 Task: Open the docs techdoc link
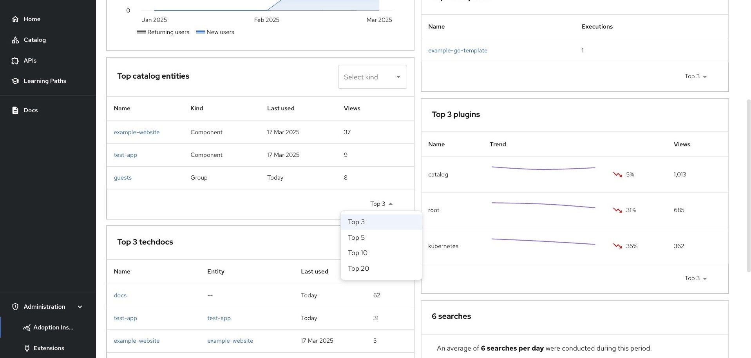[120, 295]
